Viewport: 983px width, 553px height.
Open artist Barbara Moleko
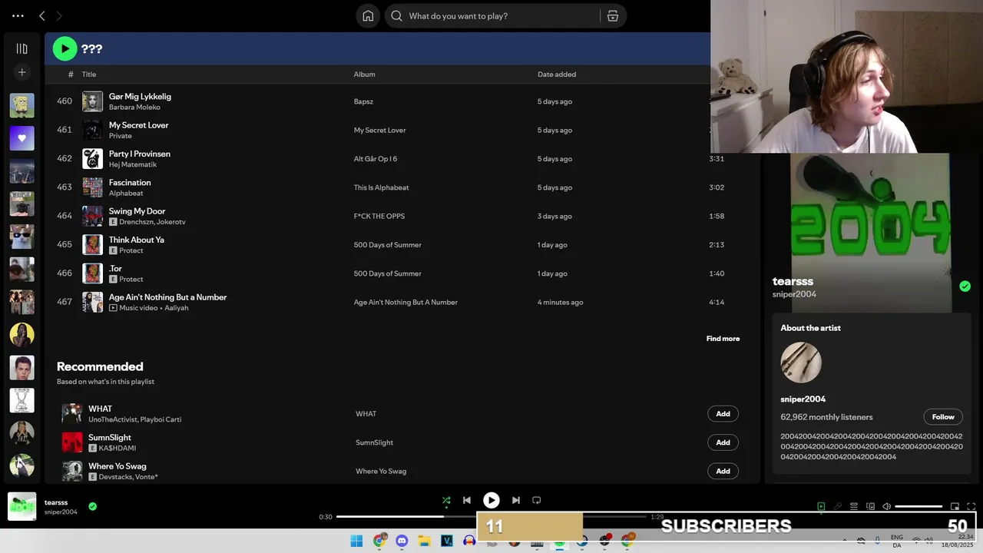pos(134,108)
